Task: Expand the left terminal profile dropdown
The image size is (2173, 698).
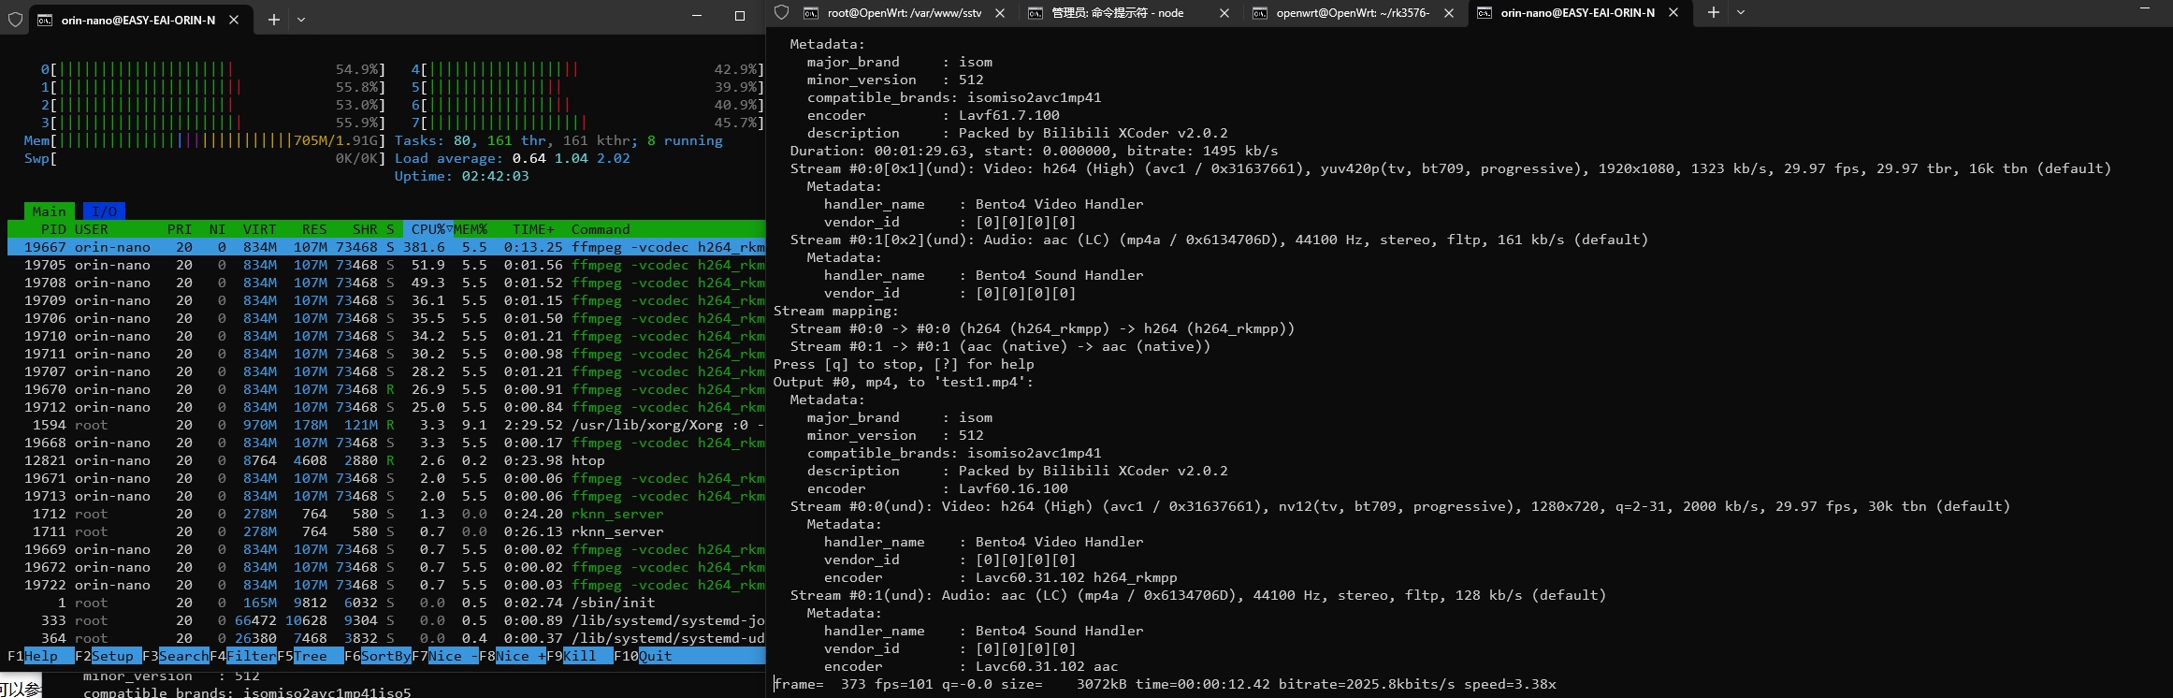Action: [301, 19]
